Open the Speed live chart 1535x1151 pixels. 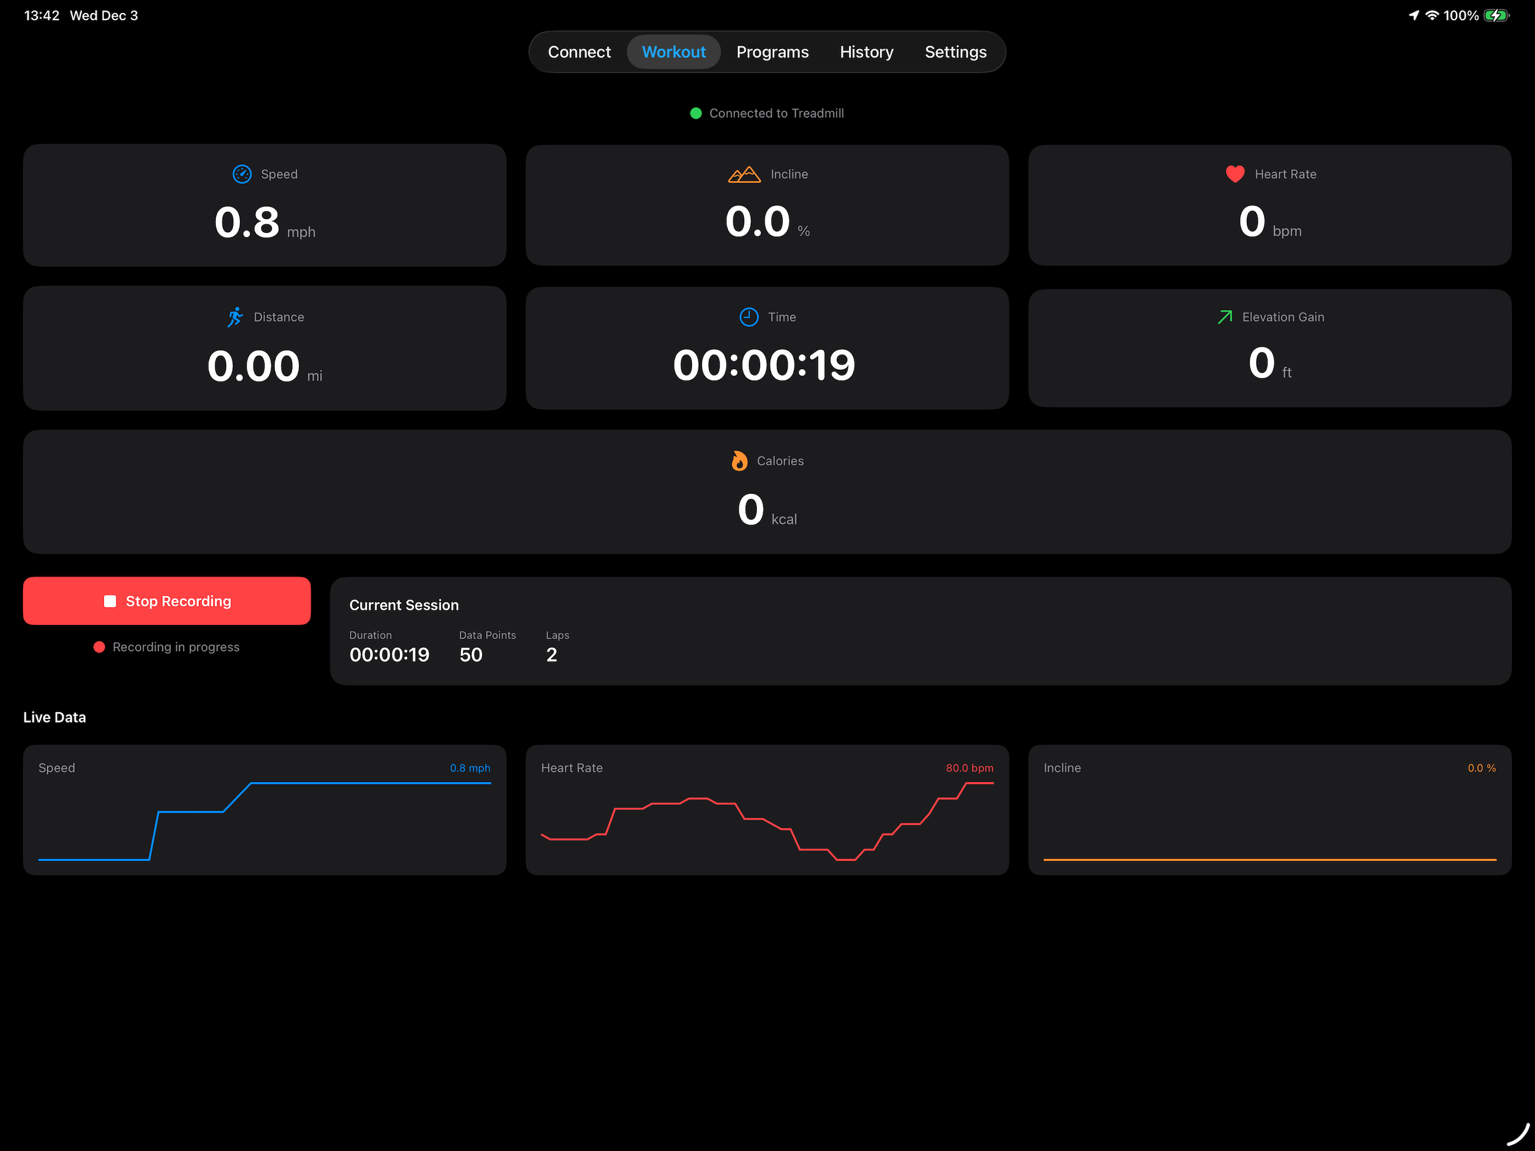pyautogui.click(x=265, y=809)
